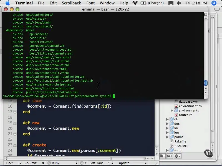Open the volume control in menu bar

tap(179, 3)
